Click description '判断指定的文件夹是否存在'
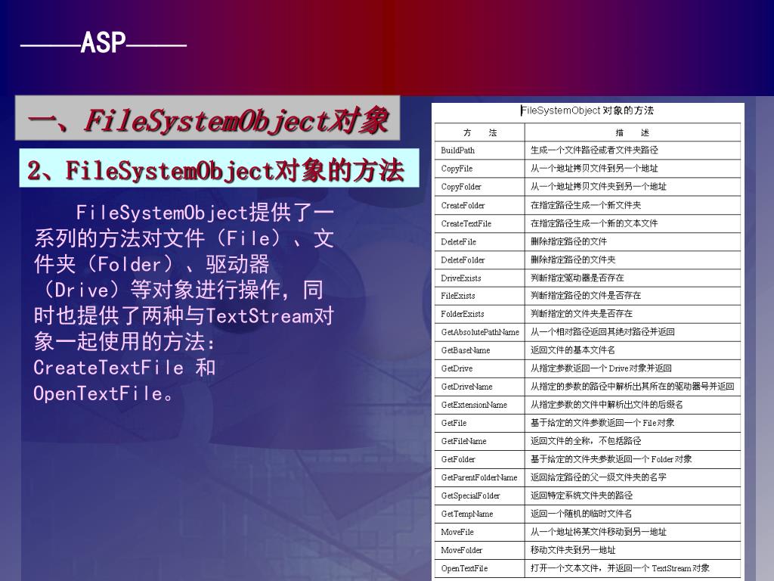This screenshot has width=774, height=581. 581,314
